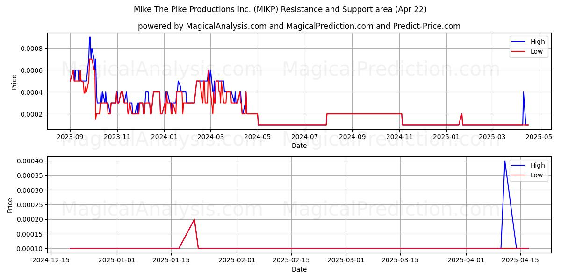Click the 2023-09 x-axis tick label

pos(70,137)
